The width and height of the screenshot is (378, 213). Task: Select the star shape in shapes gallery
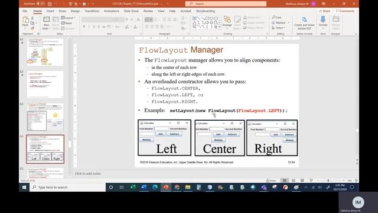216,27
